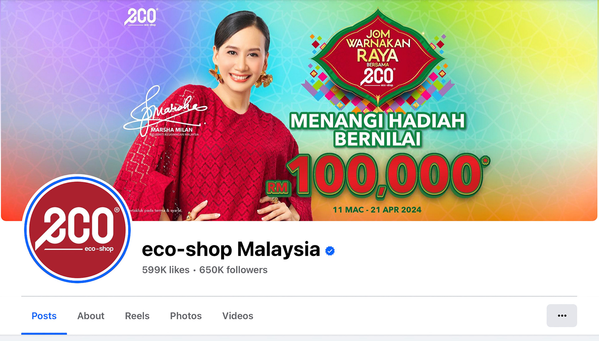Click the blue verified badge icon
The height and width of the screenshot is (341, 599).
[330, 251]
